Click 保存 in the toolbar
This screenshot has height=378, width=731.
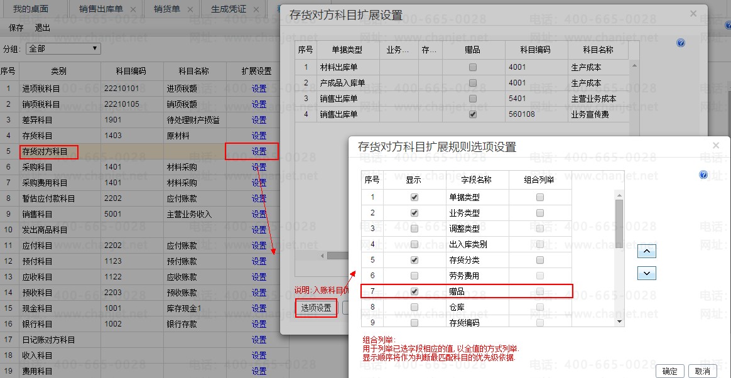(x=16, y=28)
